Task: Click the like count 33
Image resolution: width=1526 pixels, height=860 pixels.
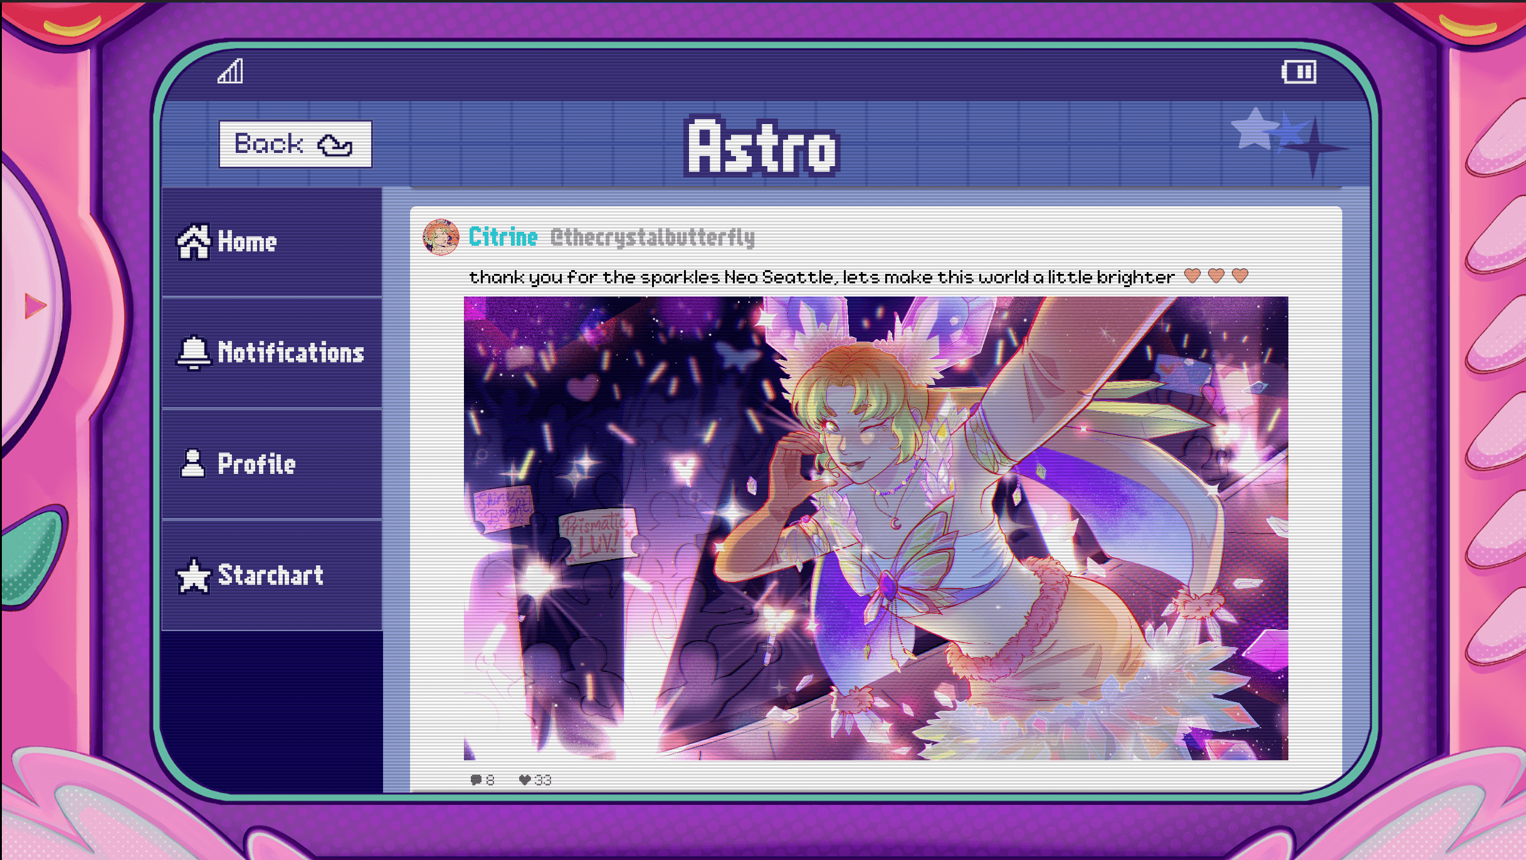Action: (x=543, y=780)
